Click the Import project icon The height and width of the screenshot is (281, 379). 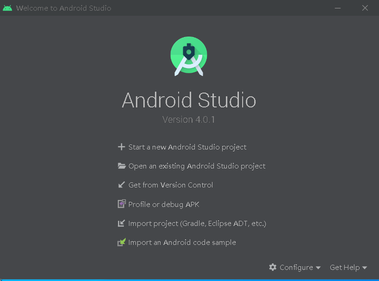[x=122, y=223]
